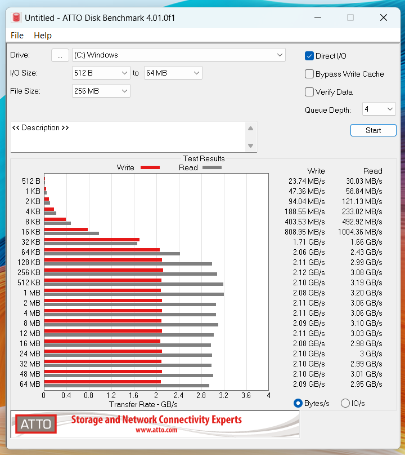
Task: Click the 1 MB read bar in chart
Action: tap(134, 294)
